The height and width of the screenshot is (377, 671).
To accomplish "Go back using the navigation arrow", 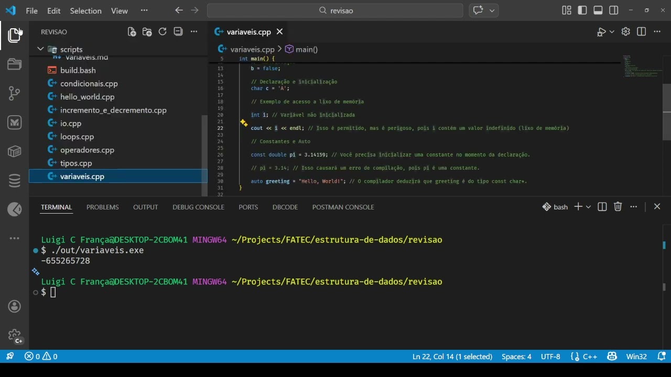I will point(179,10).
